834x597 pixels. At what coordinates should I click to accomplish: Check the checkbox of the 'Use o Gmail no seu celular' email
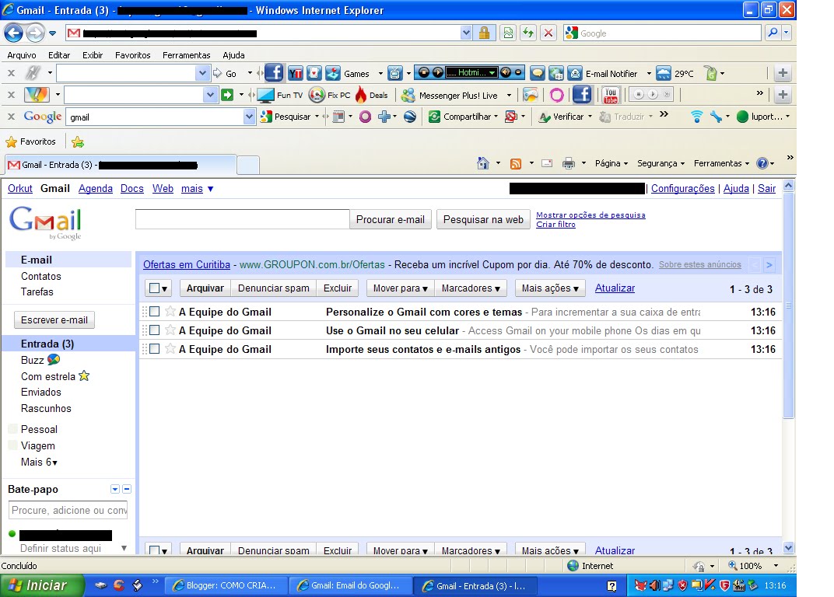coord(153,330)
